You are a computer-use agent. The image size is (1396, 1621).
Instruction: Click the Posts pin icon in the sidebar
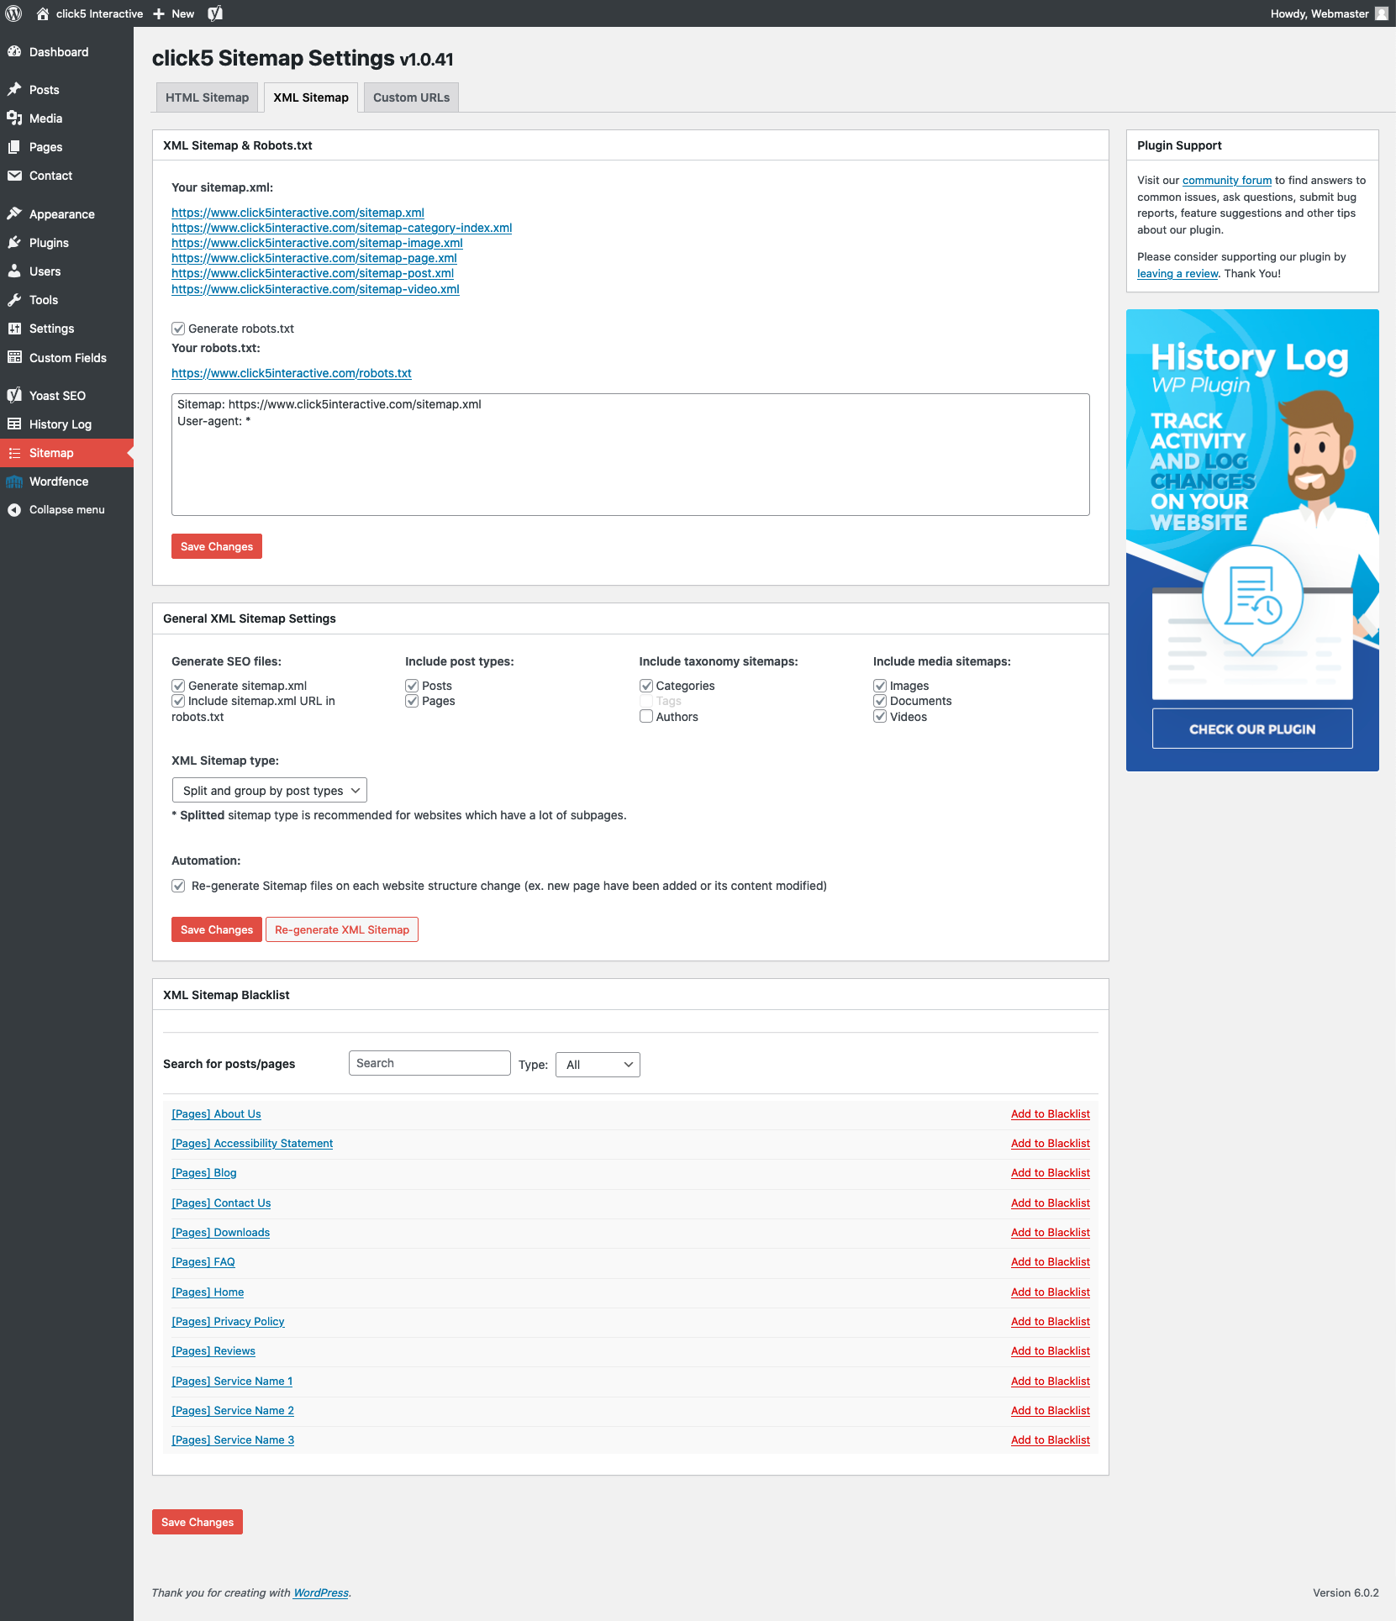tap(14, 90)
